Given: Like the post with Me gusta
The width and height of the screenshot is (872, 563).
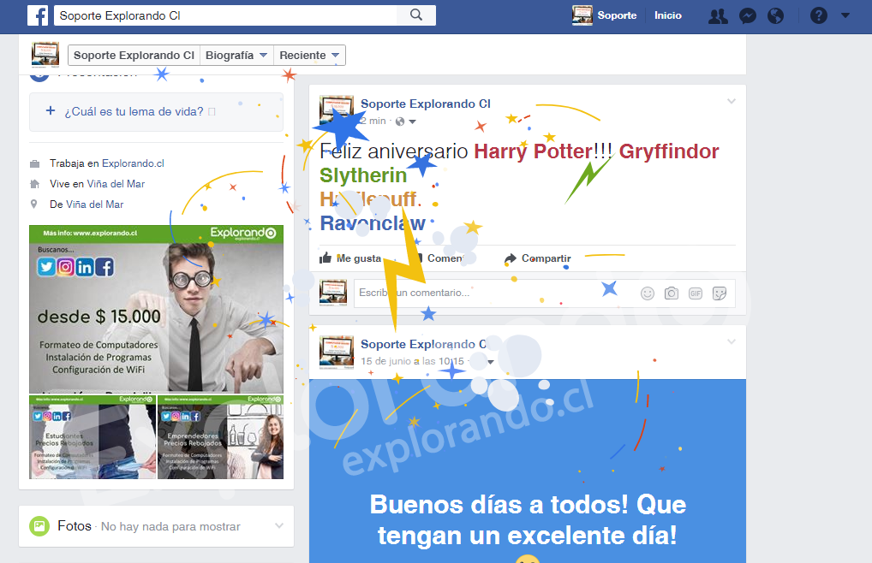Looking at the screenshot, I should 350,258.
